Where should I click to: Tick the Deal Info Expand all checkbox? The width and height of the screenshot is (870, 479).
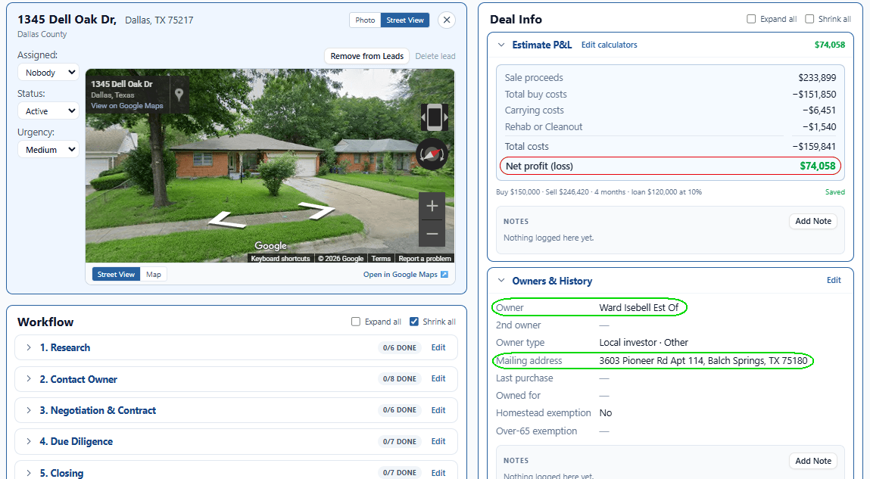pos(751,19)
